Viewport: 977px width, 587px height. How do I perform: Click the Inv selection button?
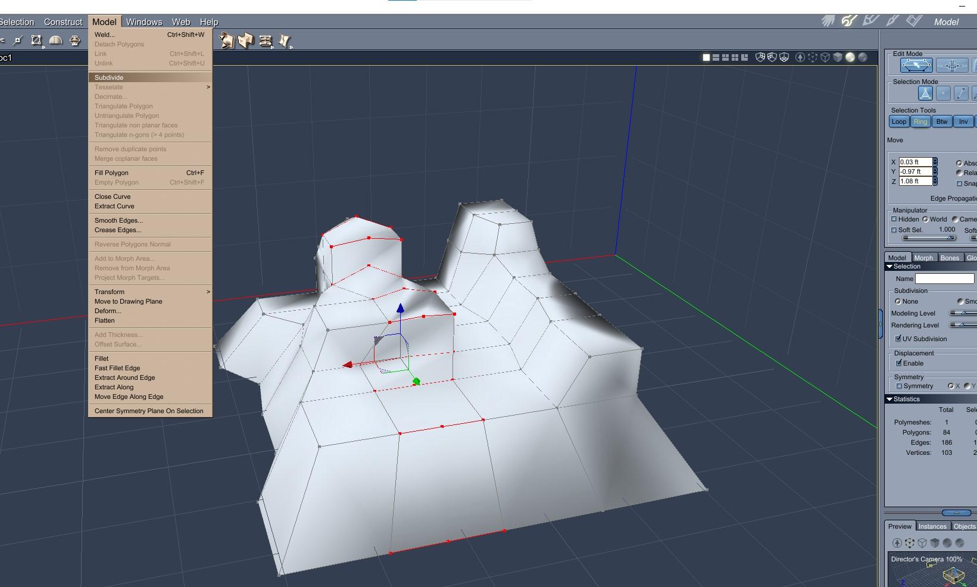click(x=963, y=121)
